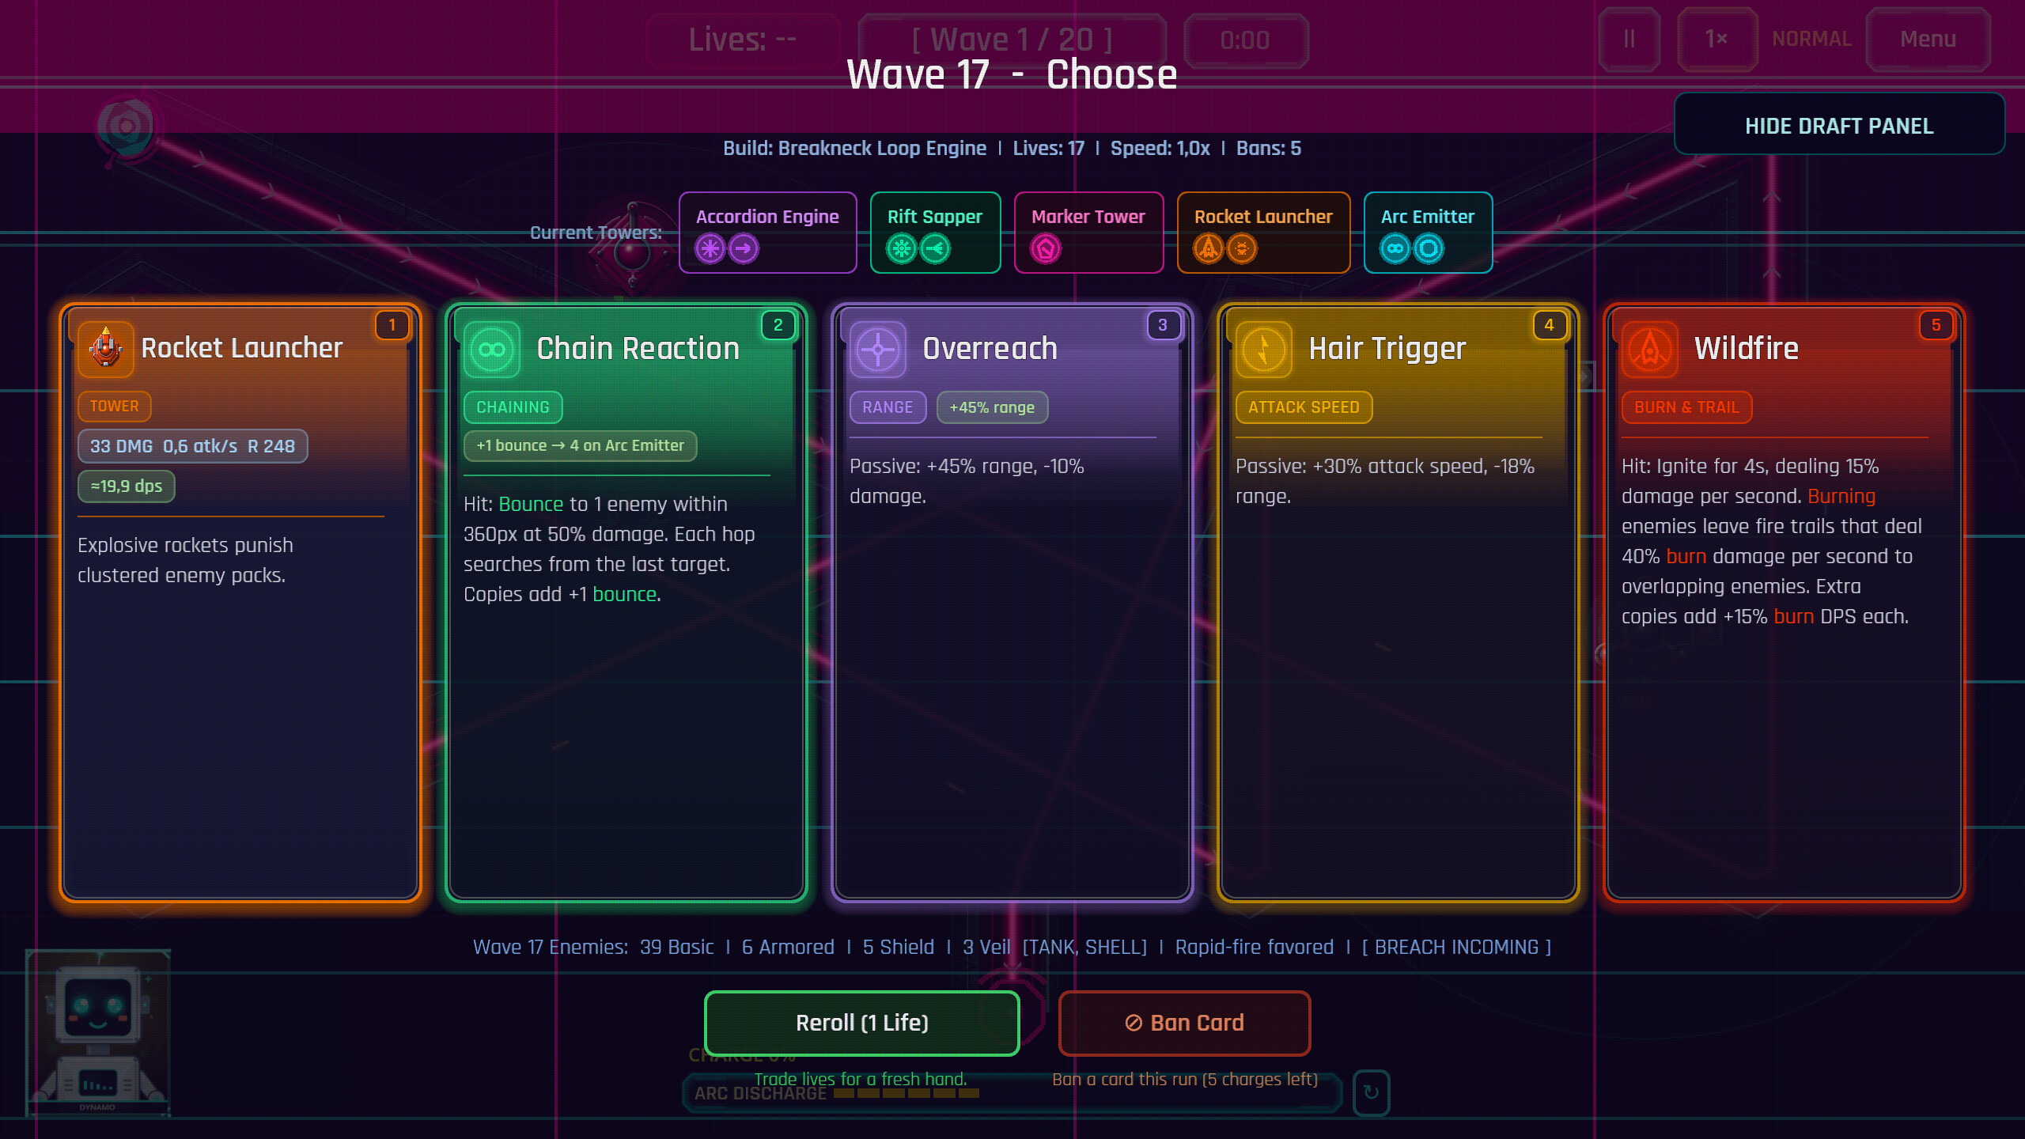Select card number 5 badge
Viewport: 2025px width, 1139px height.
click(x=1936, y=325)
